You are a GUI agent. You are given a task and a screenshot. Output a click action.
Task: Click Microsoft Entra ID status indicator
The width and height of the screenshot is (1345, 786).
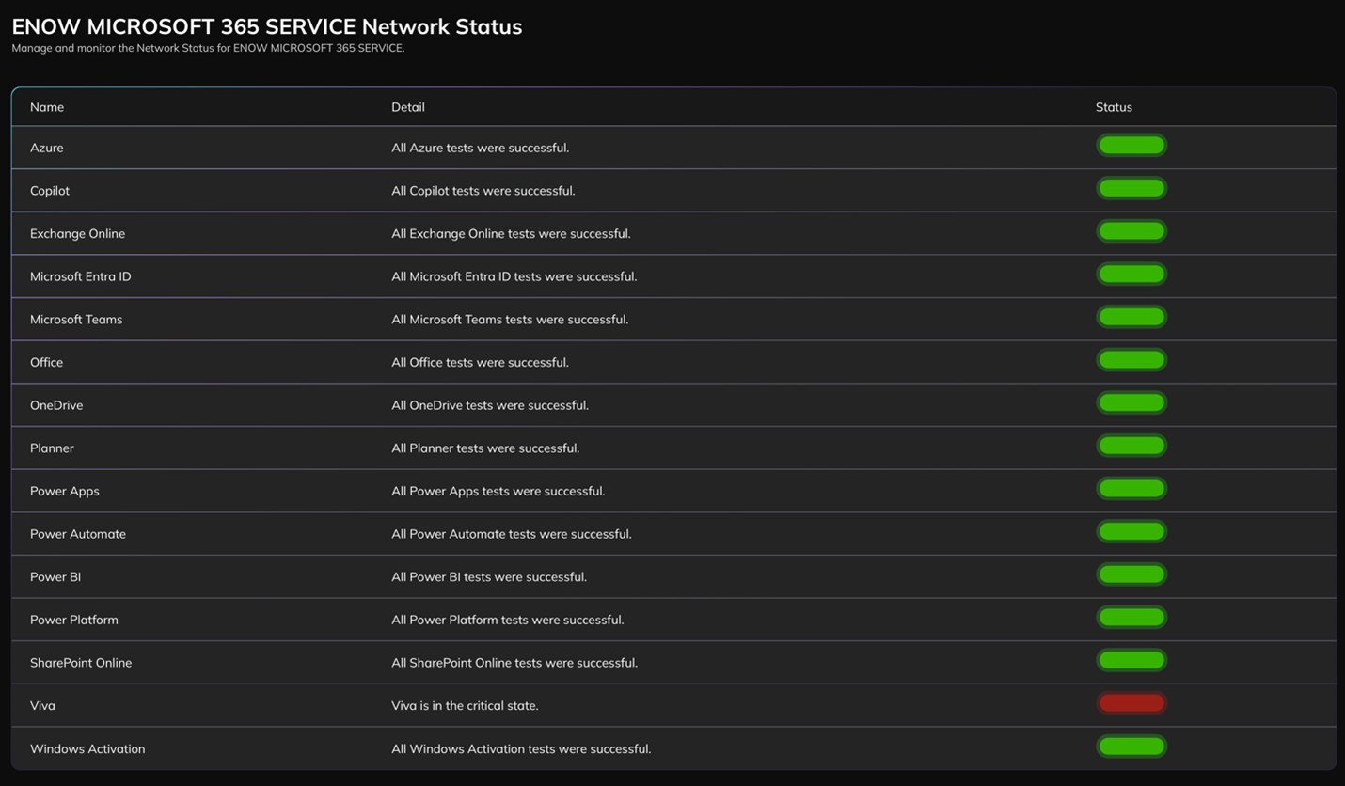tap(1131, 275)
